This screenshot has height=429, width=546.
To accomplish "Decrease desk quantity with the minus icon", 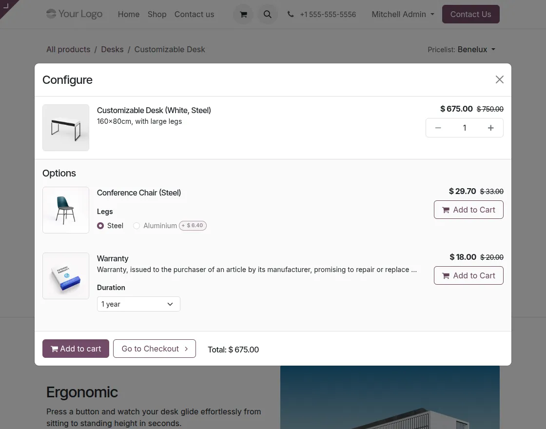I will tap(438, 127).
